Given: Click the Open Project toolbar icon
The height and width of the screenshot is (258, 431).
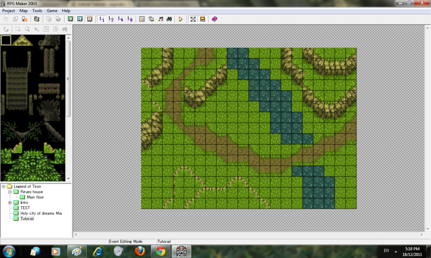Looking at the screenshot, I should point(16,19).
